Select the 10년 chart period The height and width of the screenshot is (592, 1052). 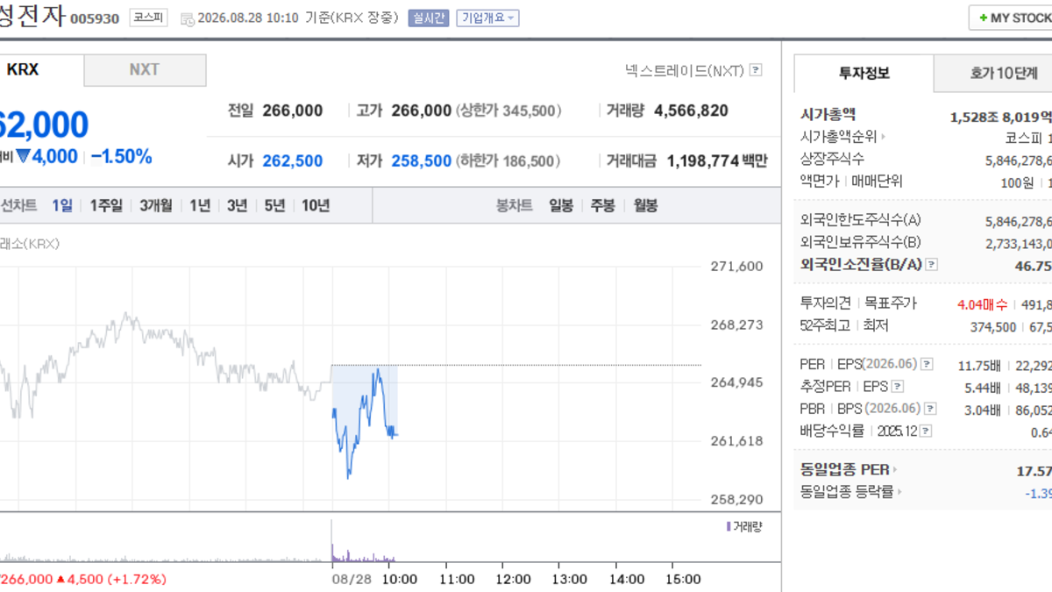pos(316,205)
